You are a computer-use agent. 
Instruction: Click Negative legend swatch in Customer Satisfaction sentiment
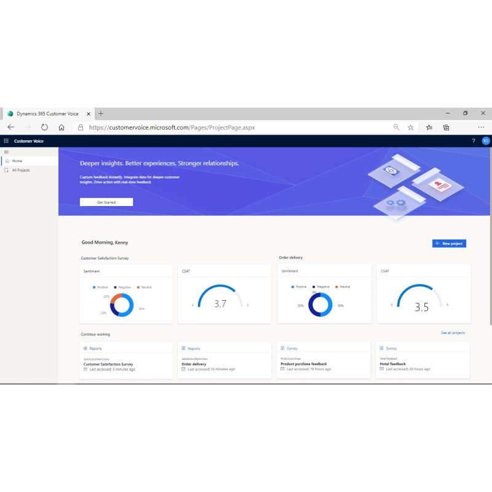click(115, 287)
